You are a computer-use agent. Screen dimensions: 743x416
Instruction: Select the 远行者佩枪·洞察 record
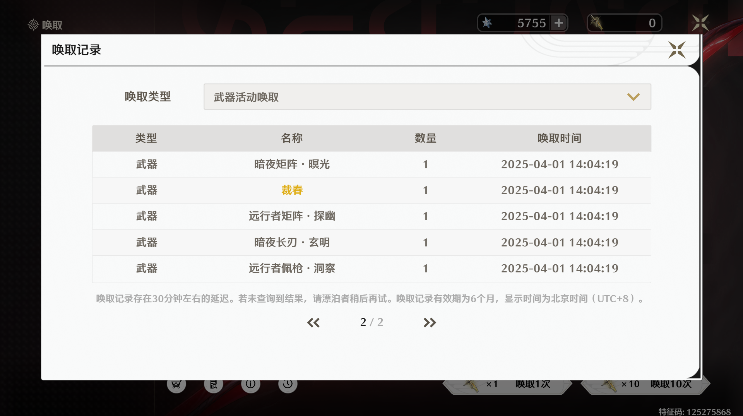click(x=371, y=269)
